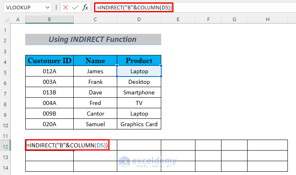This screenshot has width=296, height=175.
Task: Select row 12 header
Action: (x=6, y=145)
